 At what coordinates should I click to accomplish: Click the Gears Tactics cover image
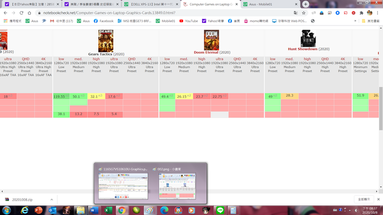[x=106, y=41]
